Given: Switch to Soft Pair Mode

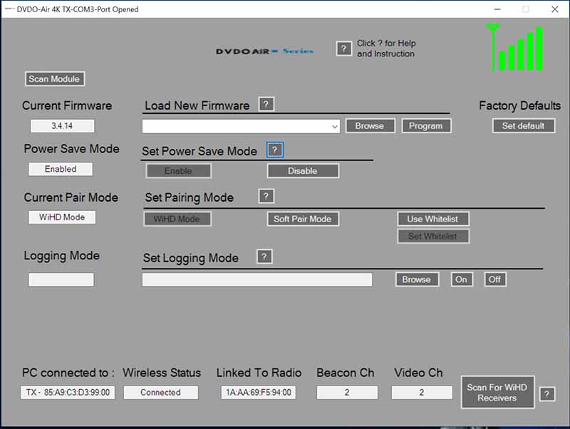Looking at the screenshot, I should click(x=303, y=219).
